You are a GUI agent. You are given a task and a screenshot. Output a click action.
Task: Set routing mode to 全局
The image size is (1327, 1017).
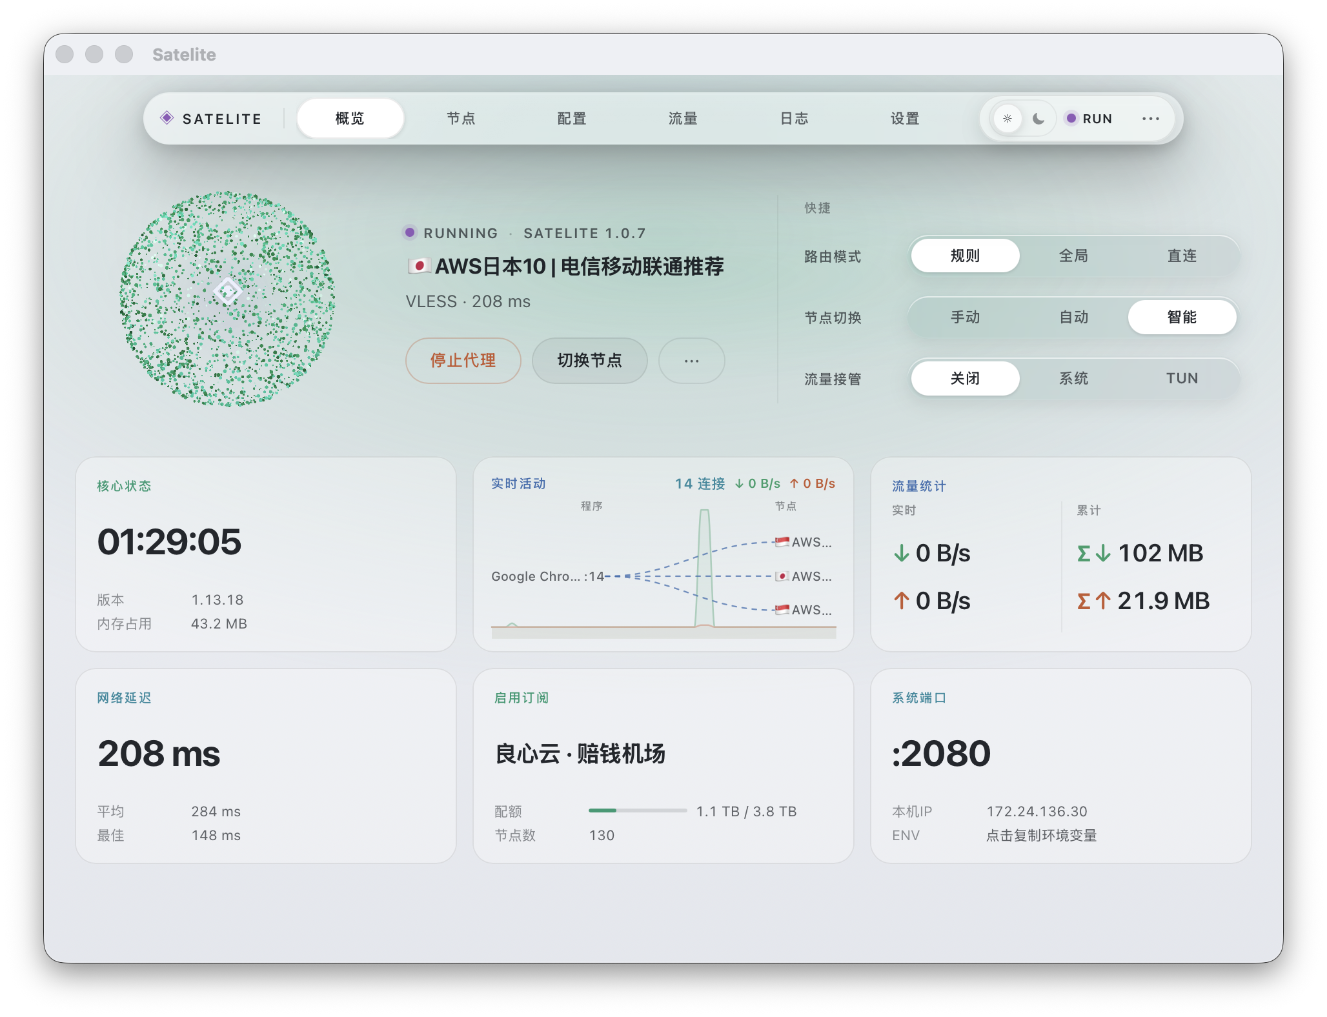click(1073, 256)
